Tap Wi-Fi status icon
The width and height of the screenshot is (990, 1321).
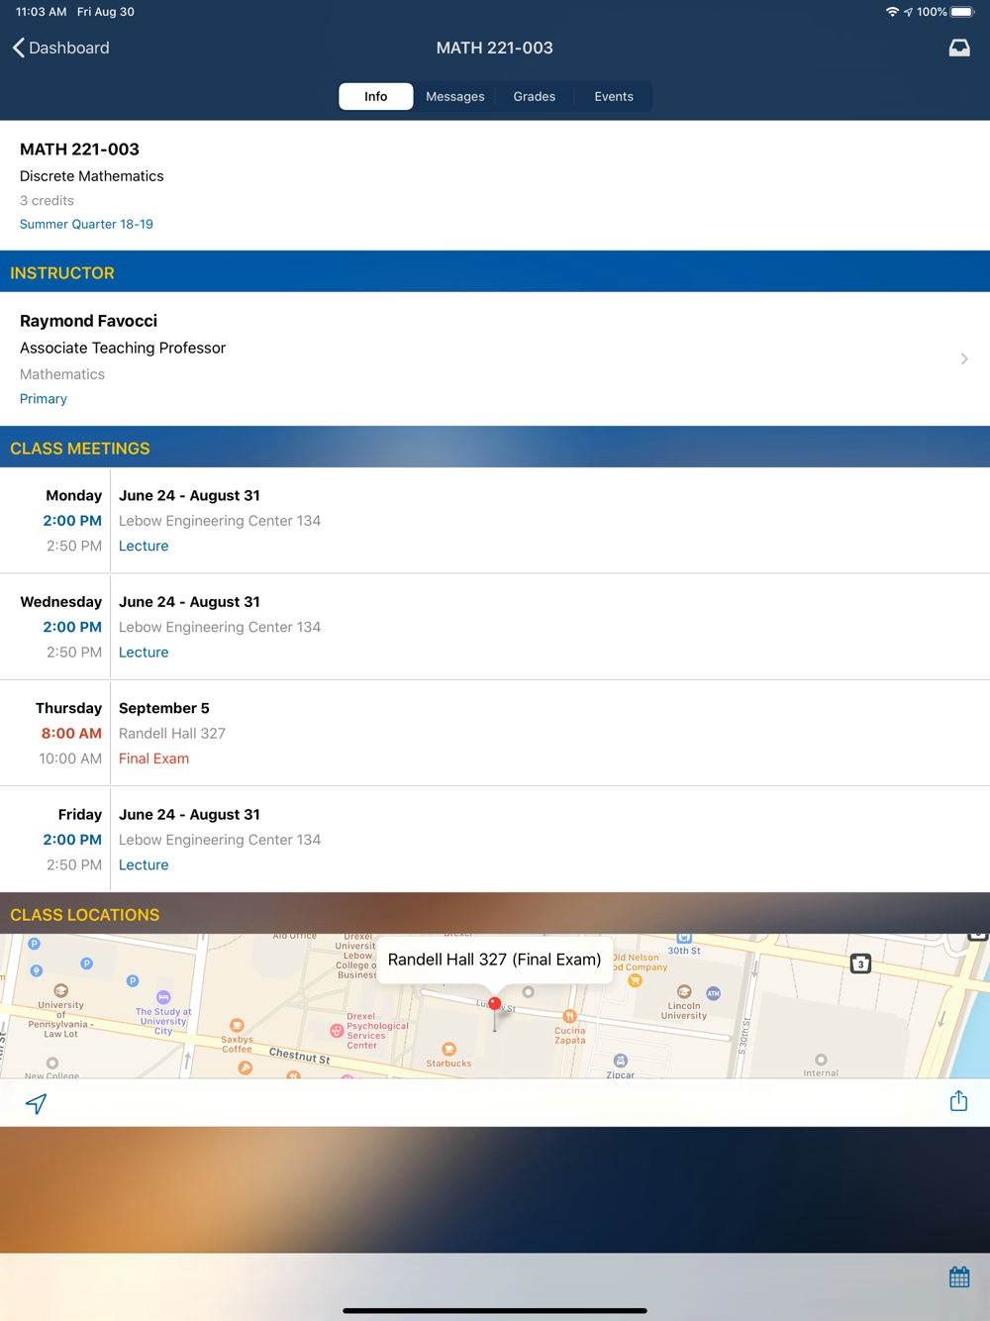pyautogui.click(x=892, y=12)
